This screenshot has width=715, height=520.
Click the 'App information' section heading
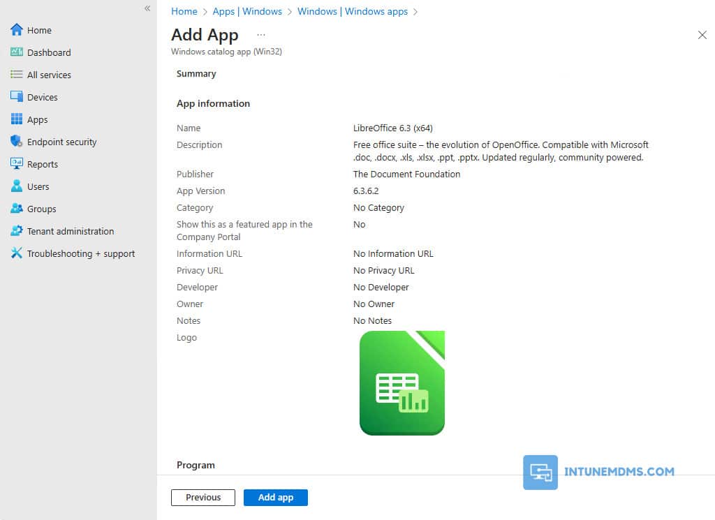(x=213, y=103)
